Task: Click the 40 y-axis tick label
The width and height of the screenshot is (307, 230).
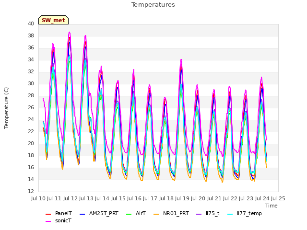Action: 31,23
